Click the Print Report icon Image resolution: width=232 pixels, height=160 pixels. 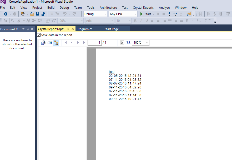(50, 43)
